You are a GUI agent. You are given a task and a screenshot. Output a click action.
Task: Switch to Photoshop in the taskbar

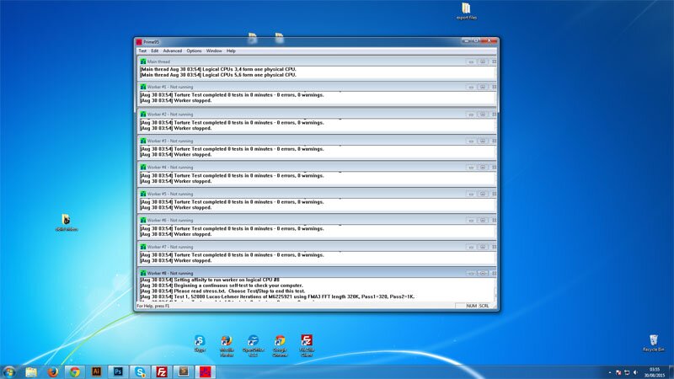(x=118, y=371)
